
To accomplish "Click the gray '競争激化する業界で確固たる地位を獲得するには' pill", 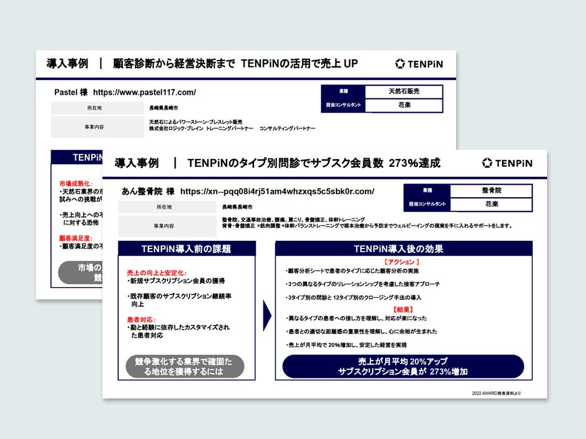I will point(185,366).
